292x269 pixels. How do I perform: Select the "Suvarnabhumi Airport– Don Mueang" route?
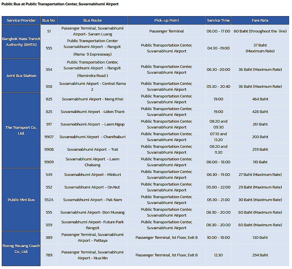pyautogui.click(x=92, y=213)
